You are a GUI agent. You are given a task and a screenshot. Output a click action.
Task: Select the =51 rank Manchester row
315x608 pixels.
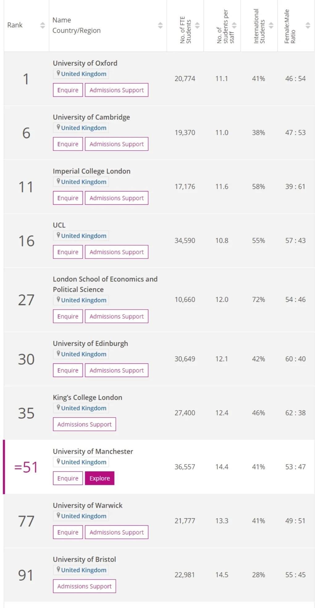click(x=159, y=467)
